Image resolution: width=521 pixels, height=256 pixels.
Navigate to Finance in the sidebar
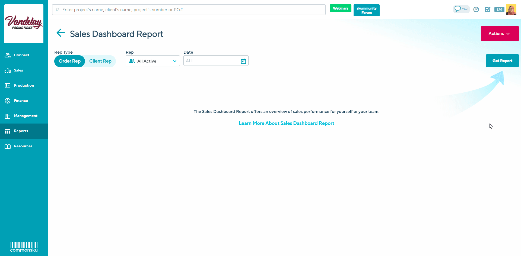coord(21,101)
